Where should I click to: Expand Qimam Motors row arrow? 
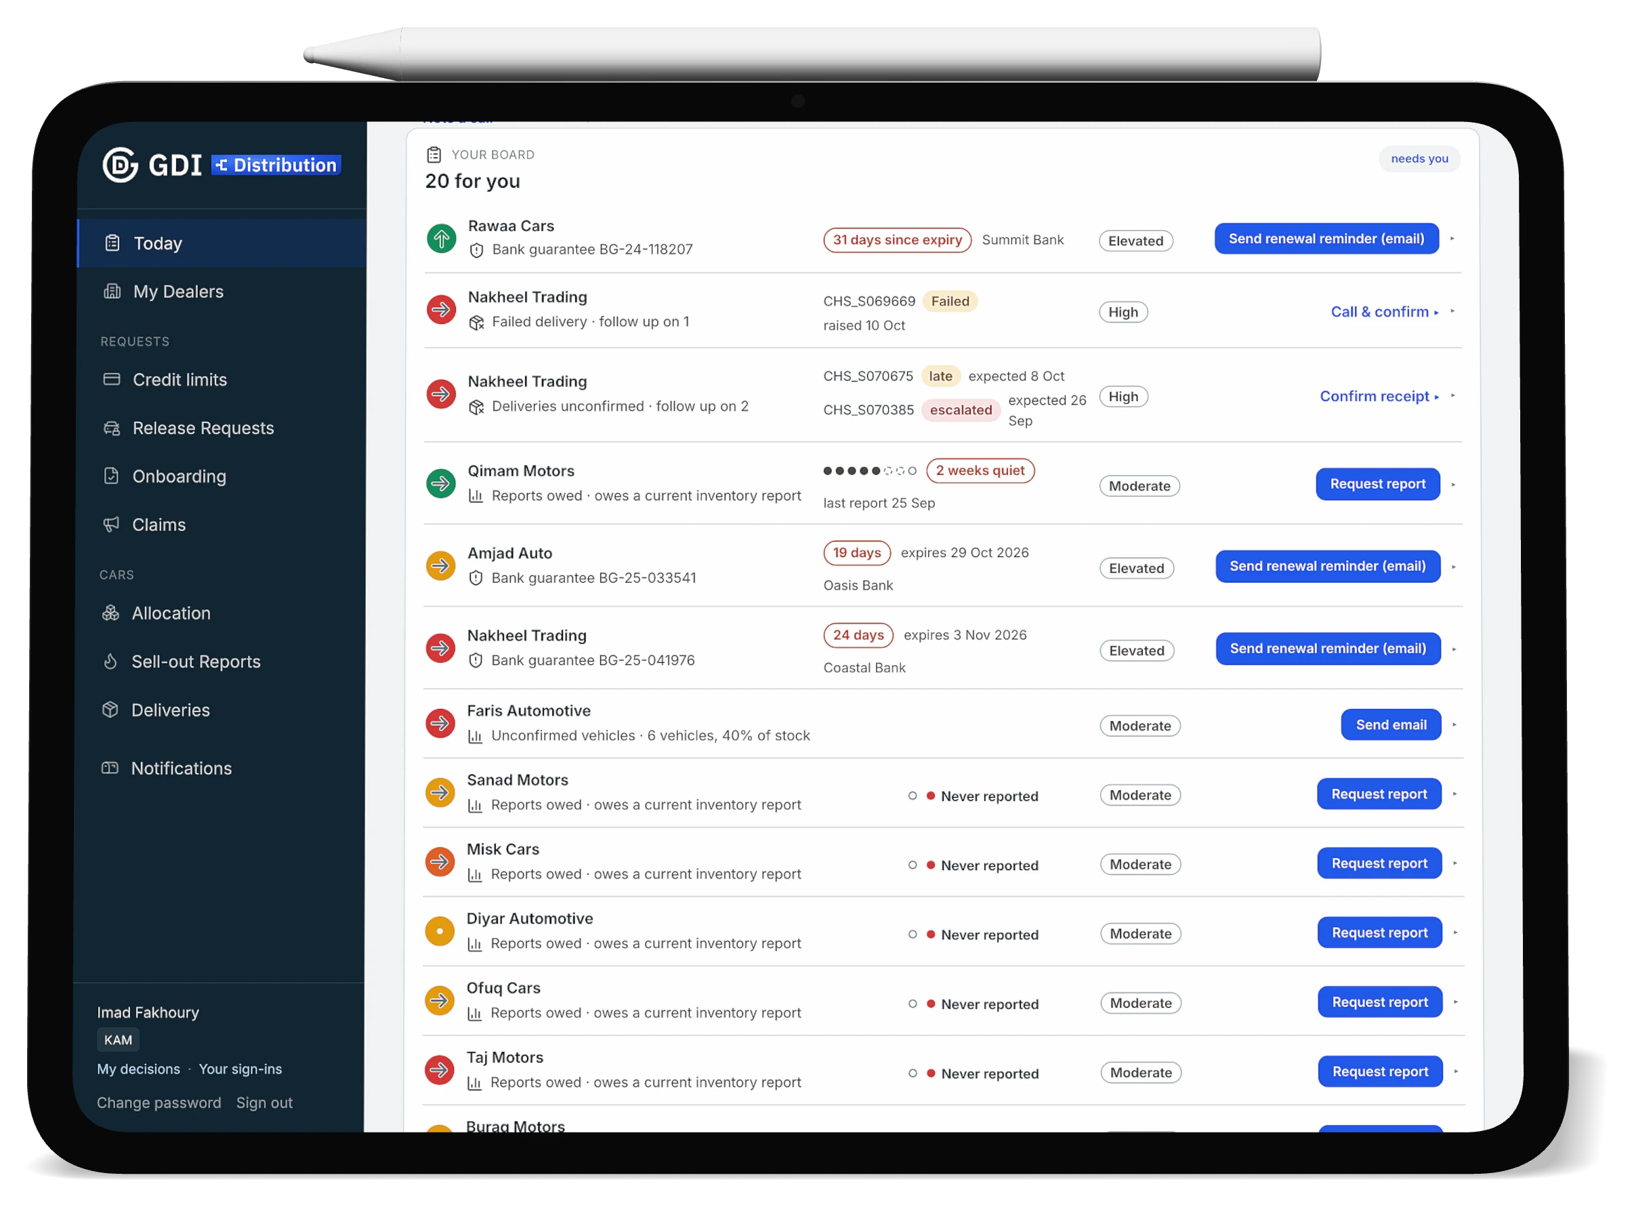pos(1453,485)
